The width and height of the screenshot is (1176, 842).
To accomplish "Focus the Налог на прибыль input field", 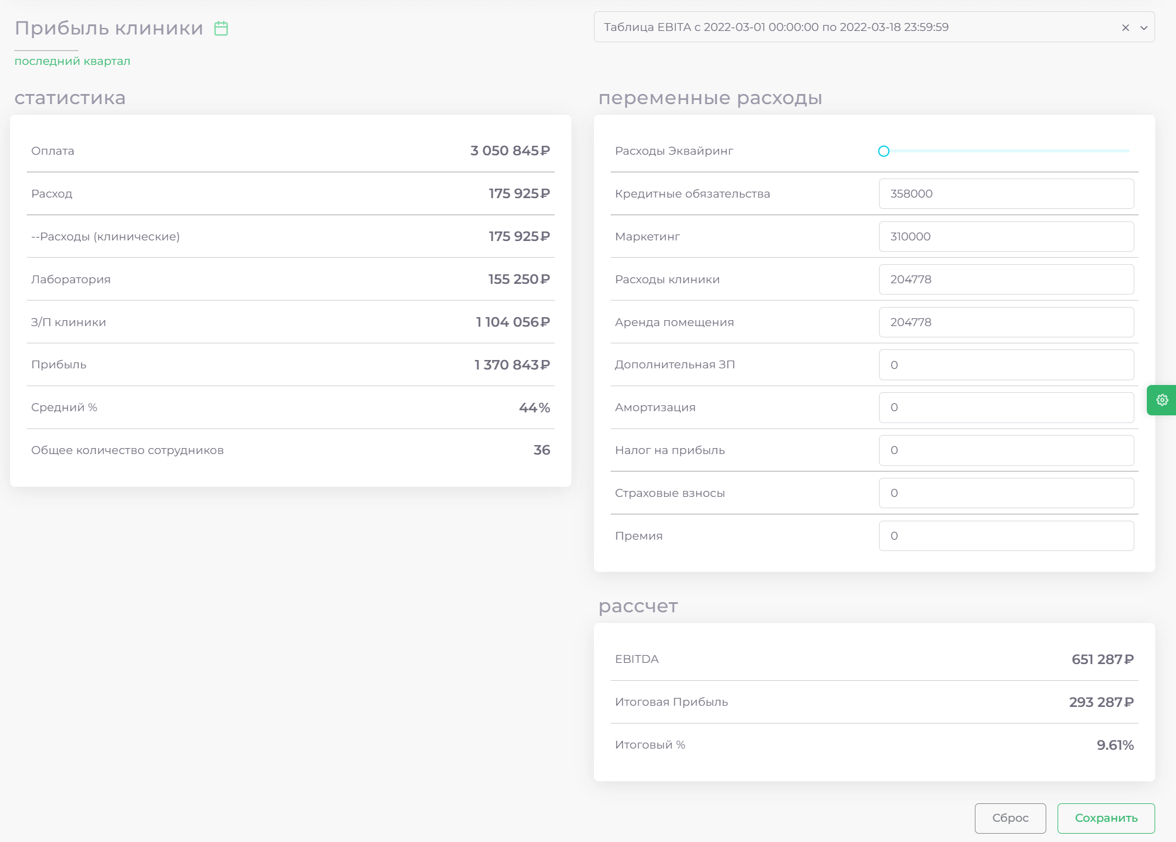I will tap(1006, 450).
